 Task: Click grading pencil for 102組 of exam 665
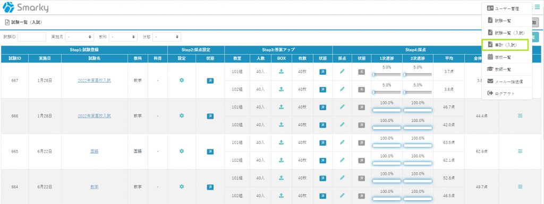(342, 160)
